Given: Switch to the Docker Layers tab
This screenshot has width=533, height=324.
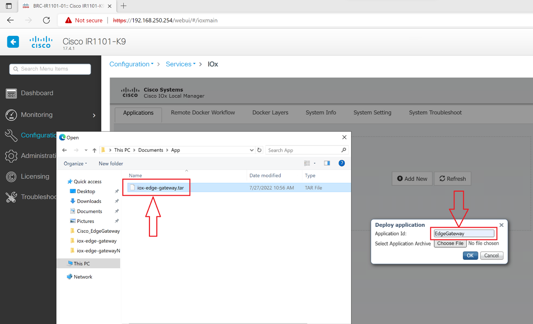Looking at the screenshot, I should pos(270,113).
